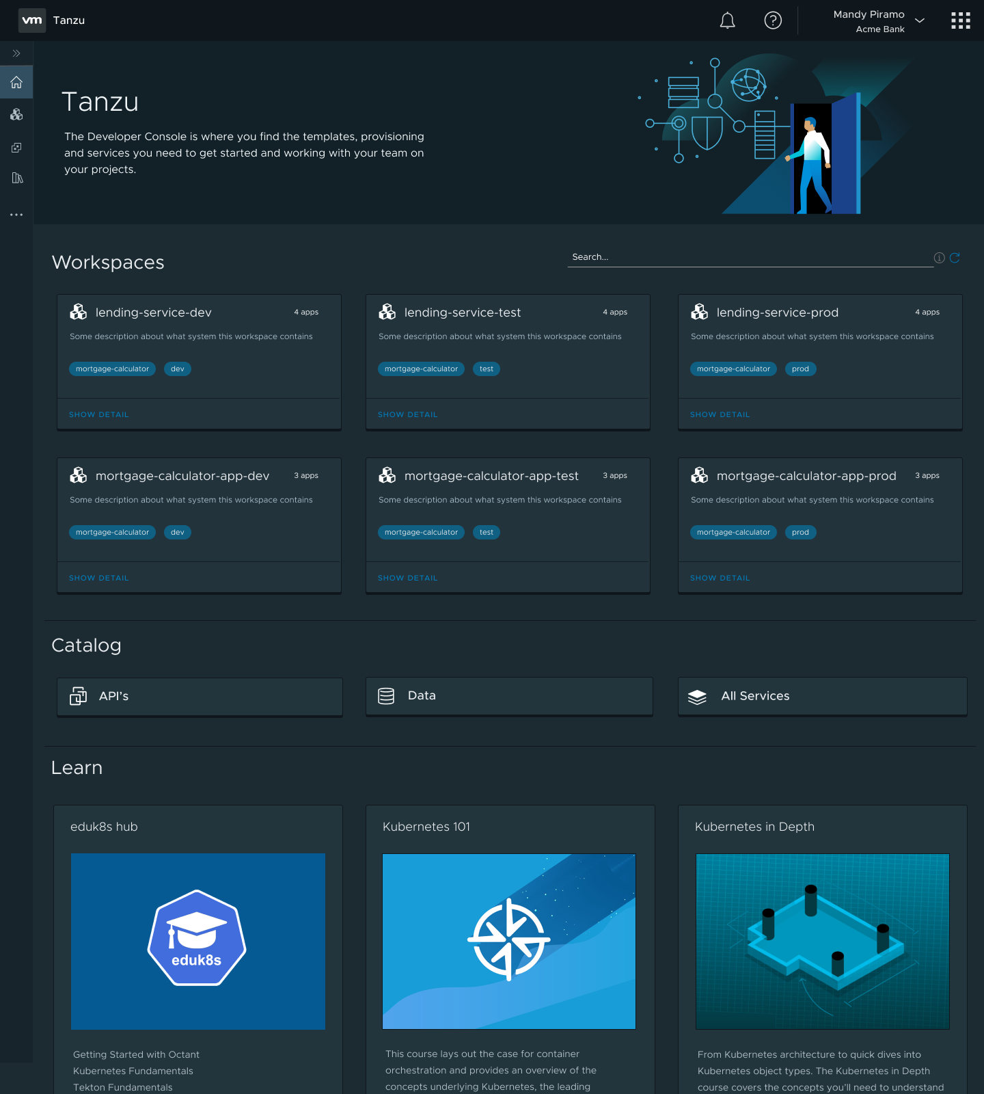
Task: Click the eduk8s hub card title
Action: 104,827
